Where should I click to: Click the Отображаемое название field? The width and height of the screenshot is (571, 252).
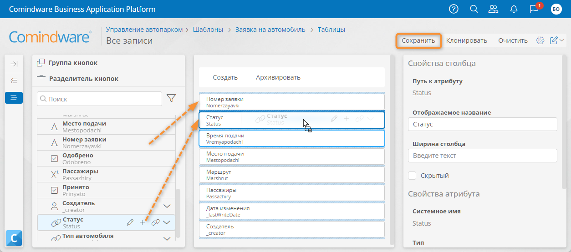point(483,124)
